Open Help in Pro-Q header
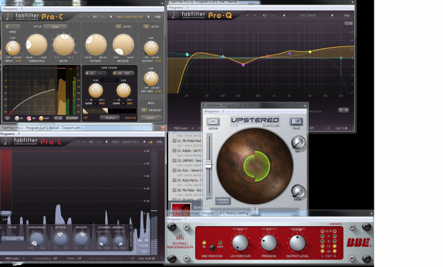Screen dimensions: 443x267 [x=347, y=15]
